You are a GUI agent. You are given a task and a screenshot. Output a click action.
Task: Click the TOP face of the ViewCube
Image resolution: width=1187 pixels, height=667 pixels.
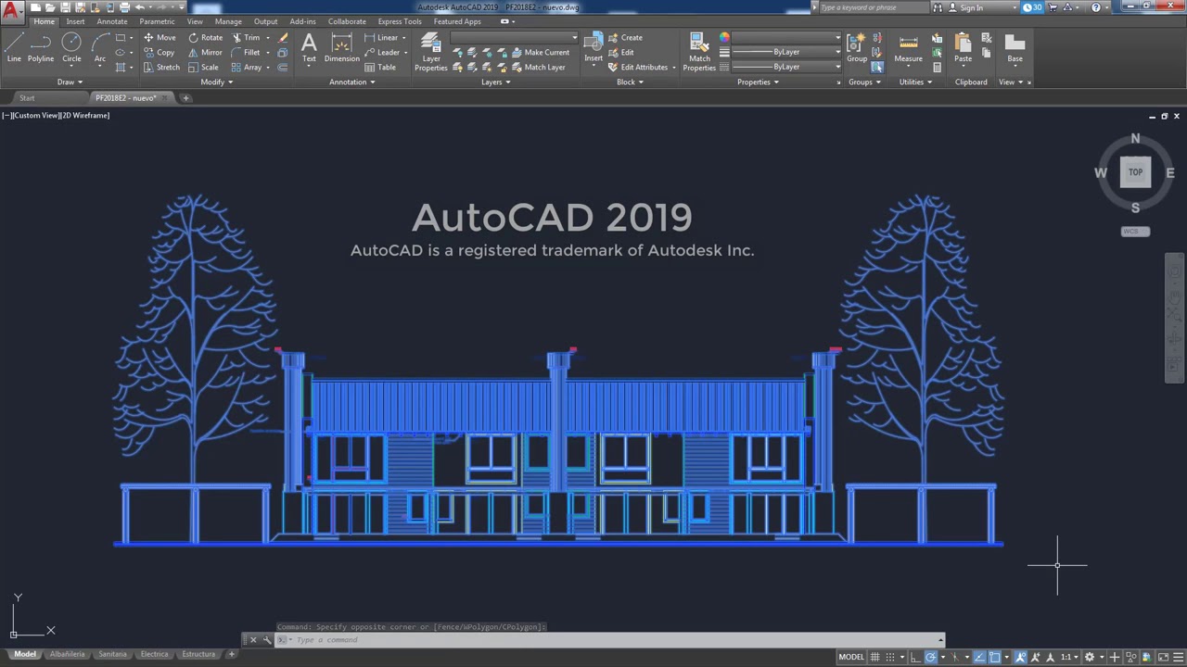(1135, 172)
